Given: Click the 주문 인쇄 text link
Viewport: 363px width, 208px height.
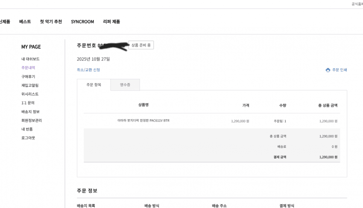Looking at the screenshot, I should click(x=340, y=70).
